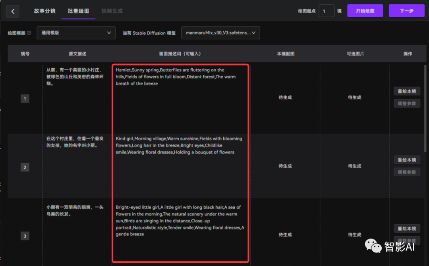Click scene number 3 badge
The image size is (429, 266).
click(25, 236)
